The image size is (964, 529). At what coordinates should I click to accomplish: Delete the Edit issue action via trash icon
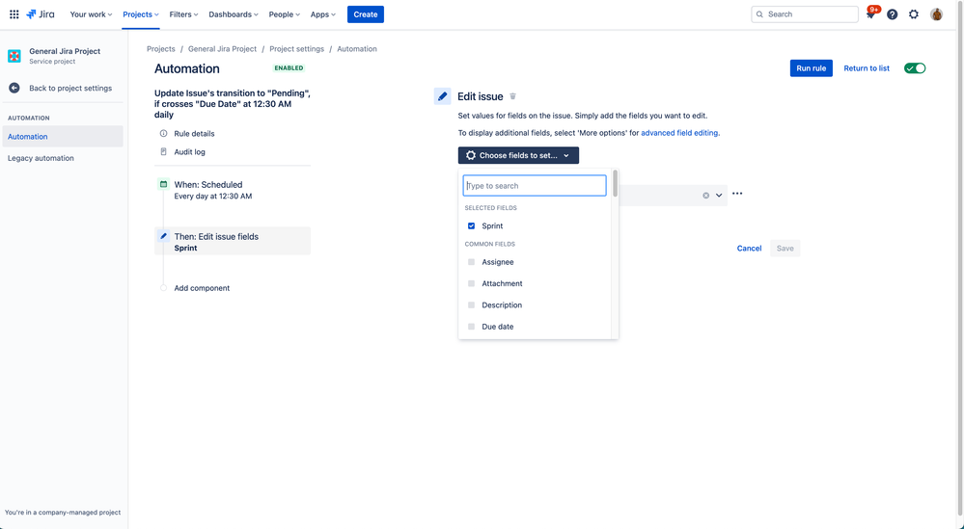[512, 96]
